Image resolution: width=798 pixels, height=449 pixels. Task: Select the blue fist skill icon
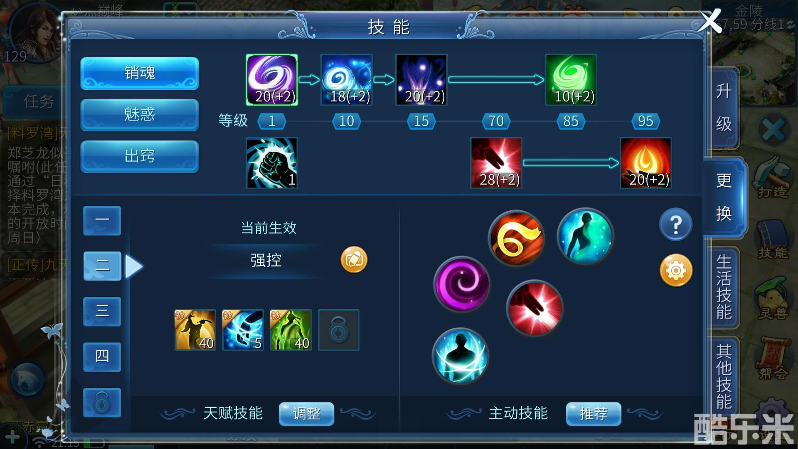(272, 163)
